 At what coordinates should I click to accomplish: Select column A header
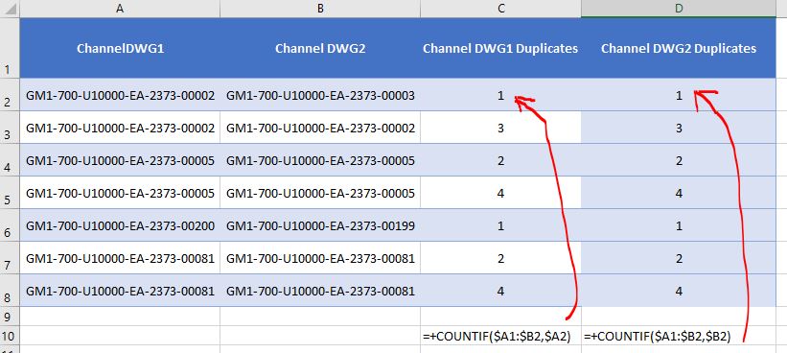tap(120, 9)
